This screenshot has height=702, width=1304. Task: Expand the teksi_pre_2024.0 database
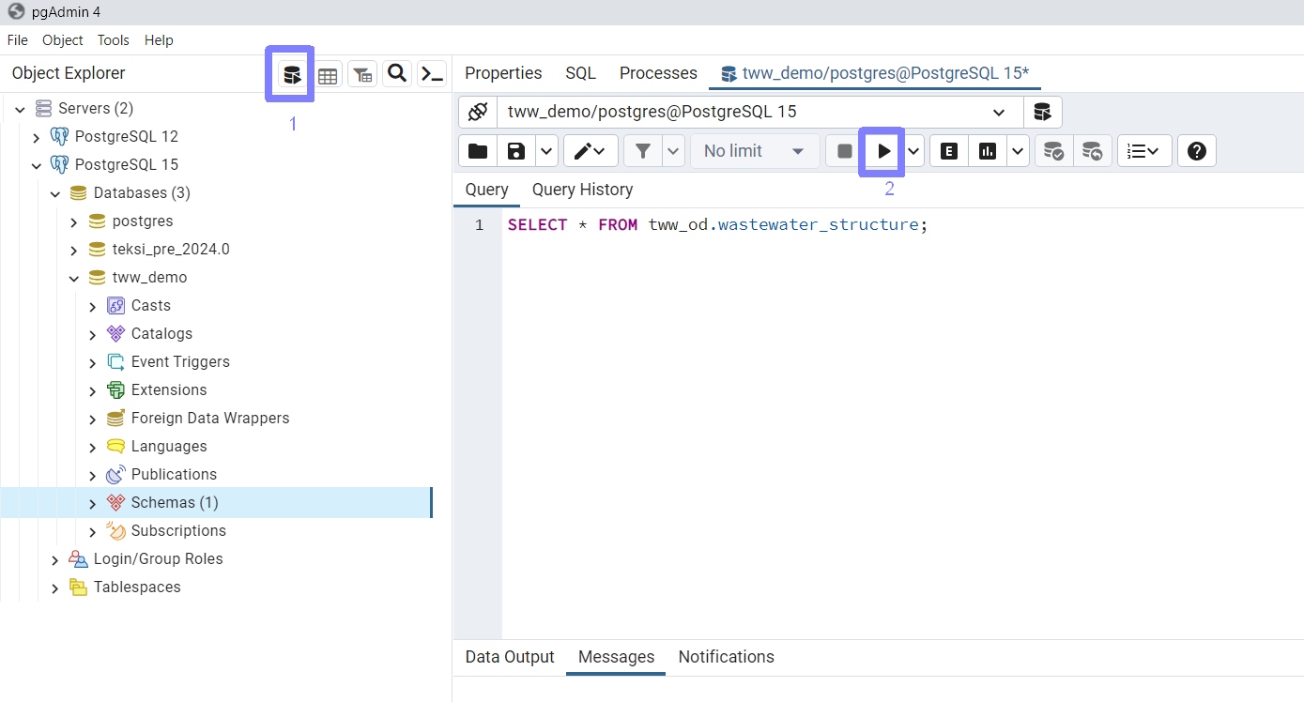click(x=74, y=251)
